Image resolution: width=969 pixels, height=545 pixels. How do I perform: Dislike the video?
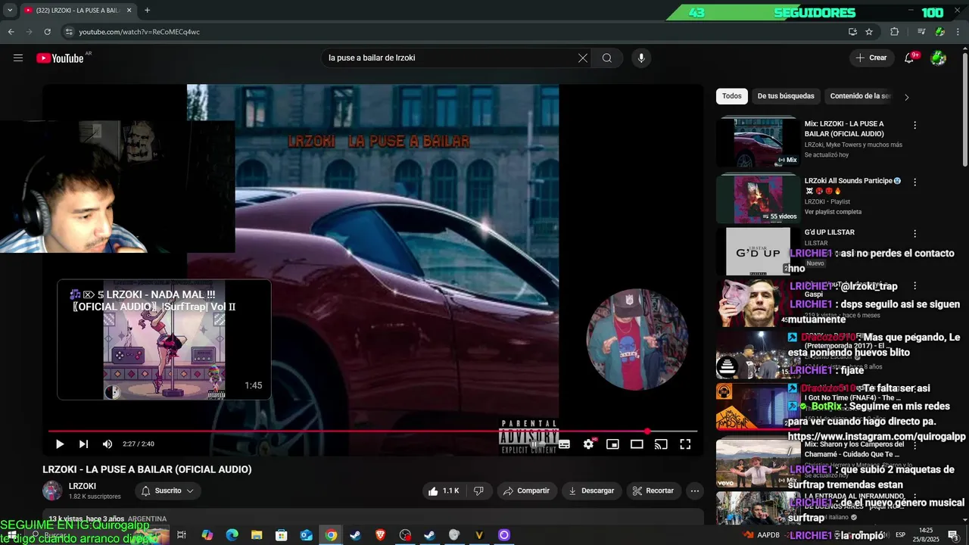click(x=478, y=490)
